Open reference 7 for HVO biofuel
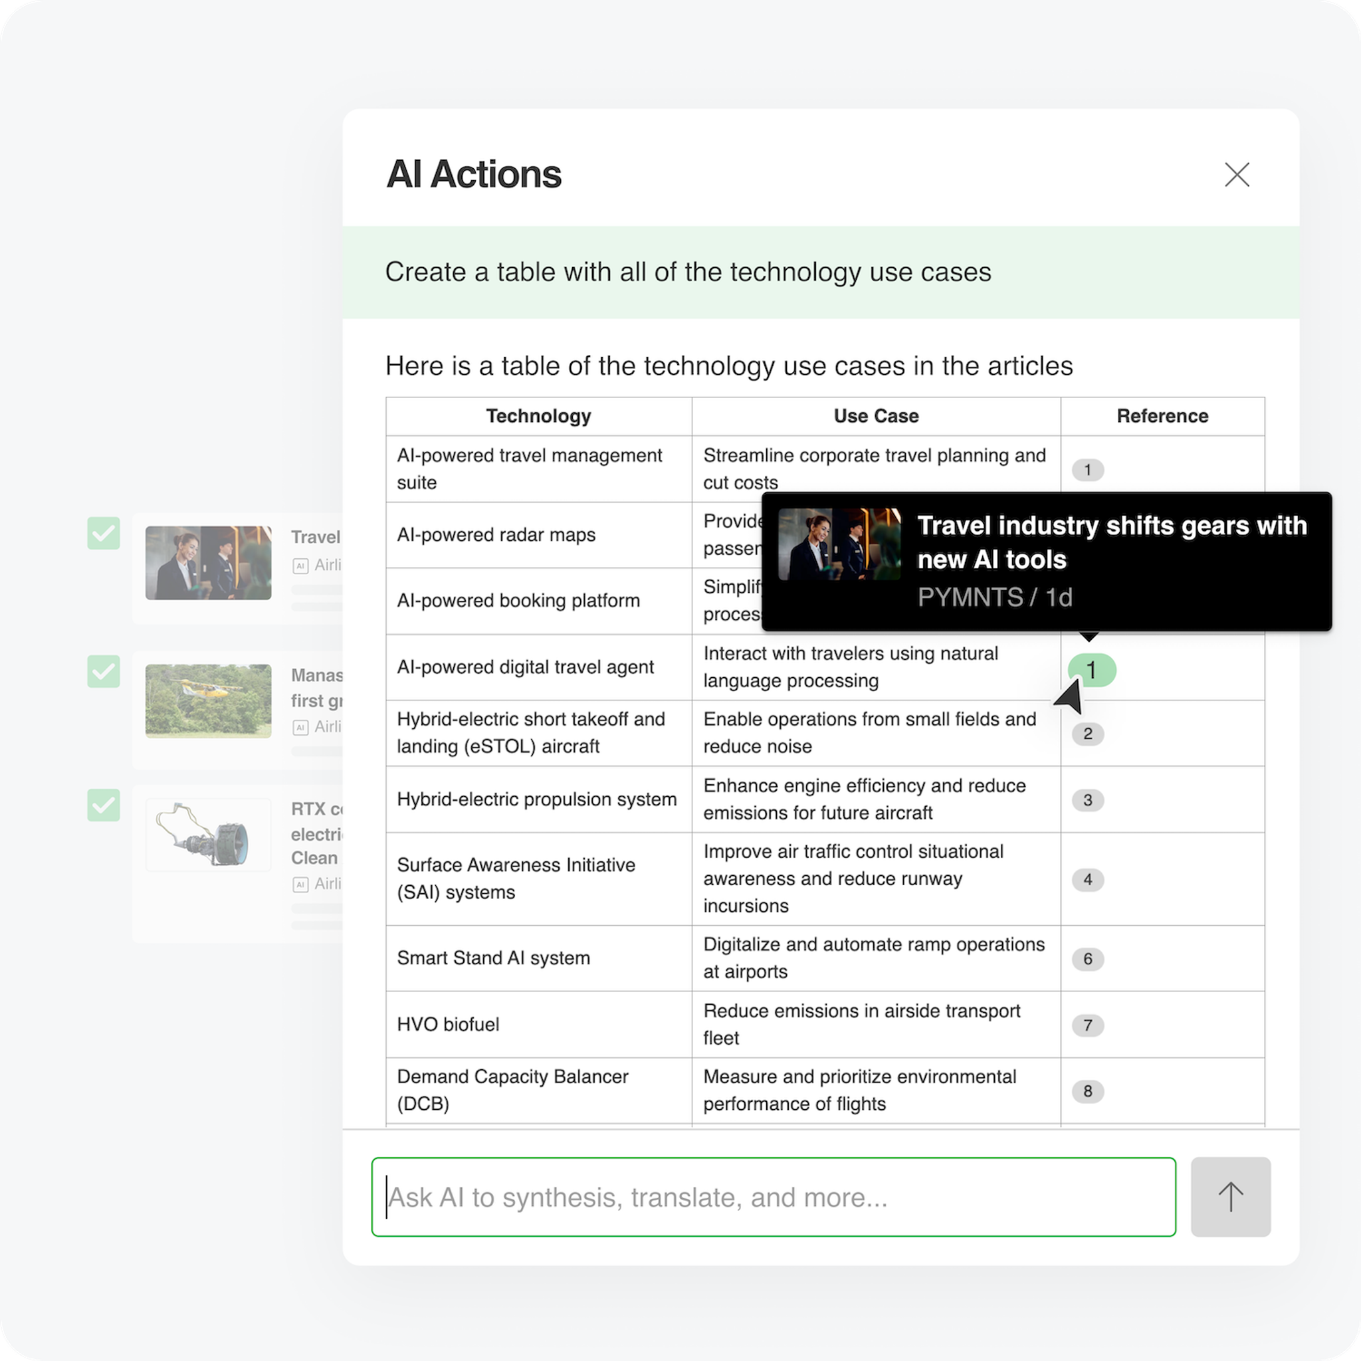Viewport: 1361px width, 1361px height. coord(1089,1025)
